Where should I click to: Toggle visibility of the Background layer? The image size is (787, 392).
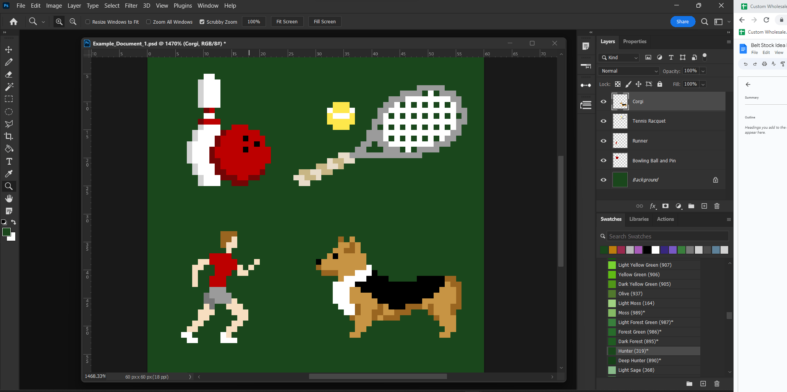tap(604, 180)
